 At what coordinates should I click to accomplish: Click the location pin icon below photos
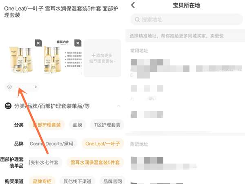tap(9, 87)
